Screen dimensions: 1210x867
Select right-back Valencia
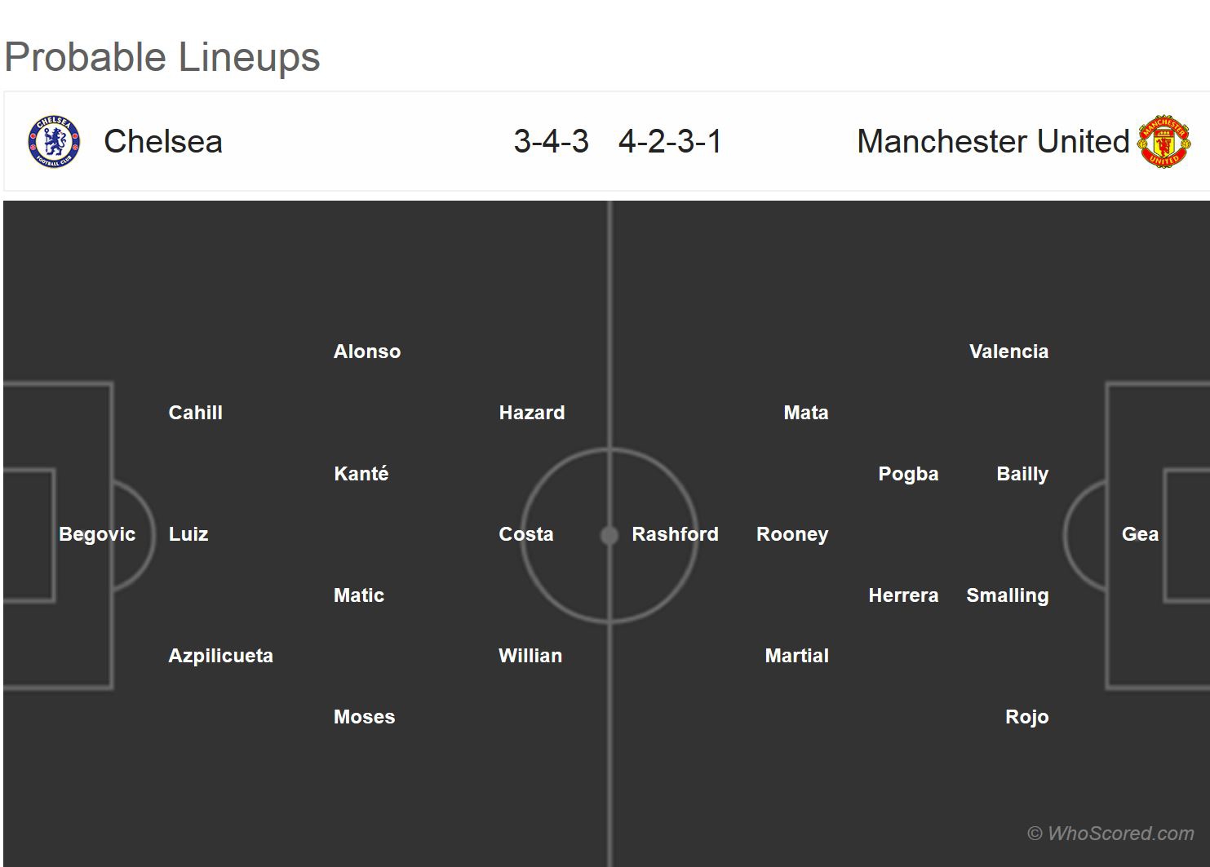1008,352
